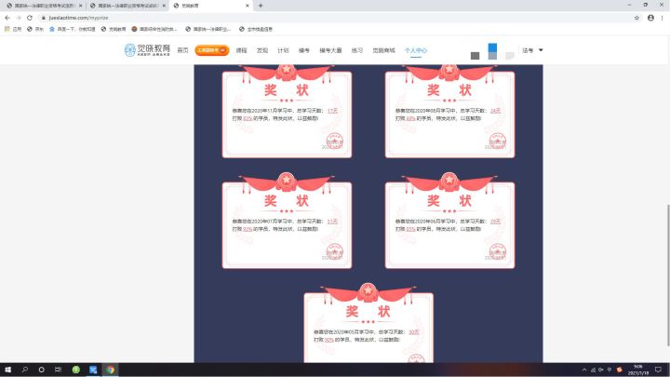The image size is (670, 377).
Task: Open Task View on the taskbar
Action: pos(58,370)
